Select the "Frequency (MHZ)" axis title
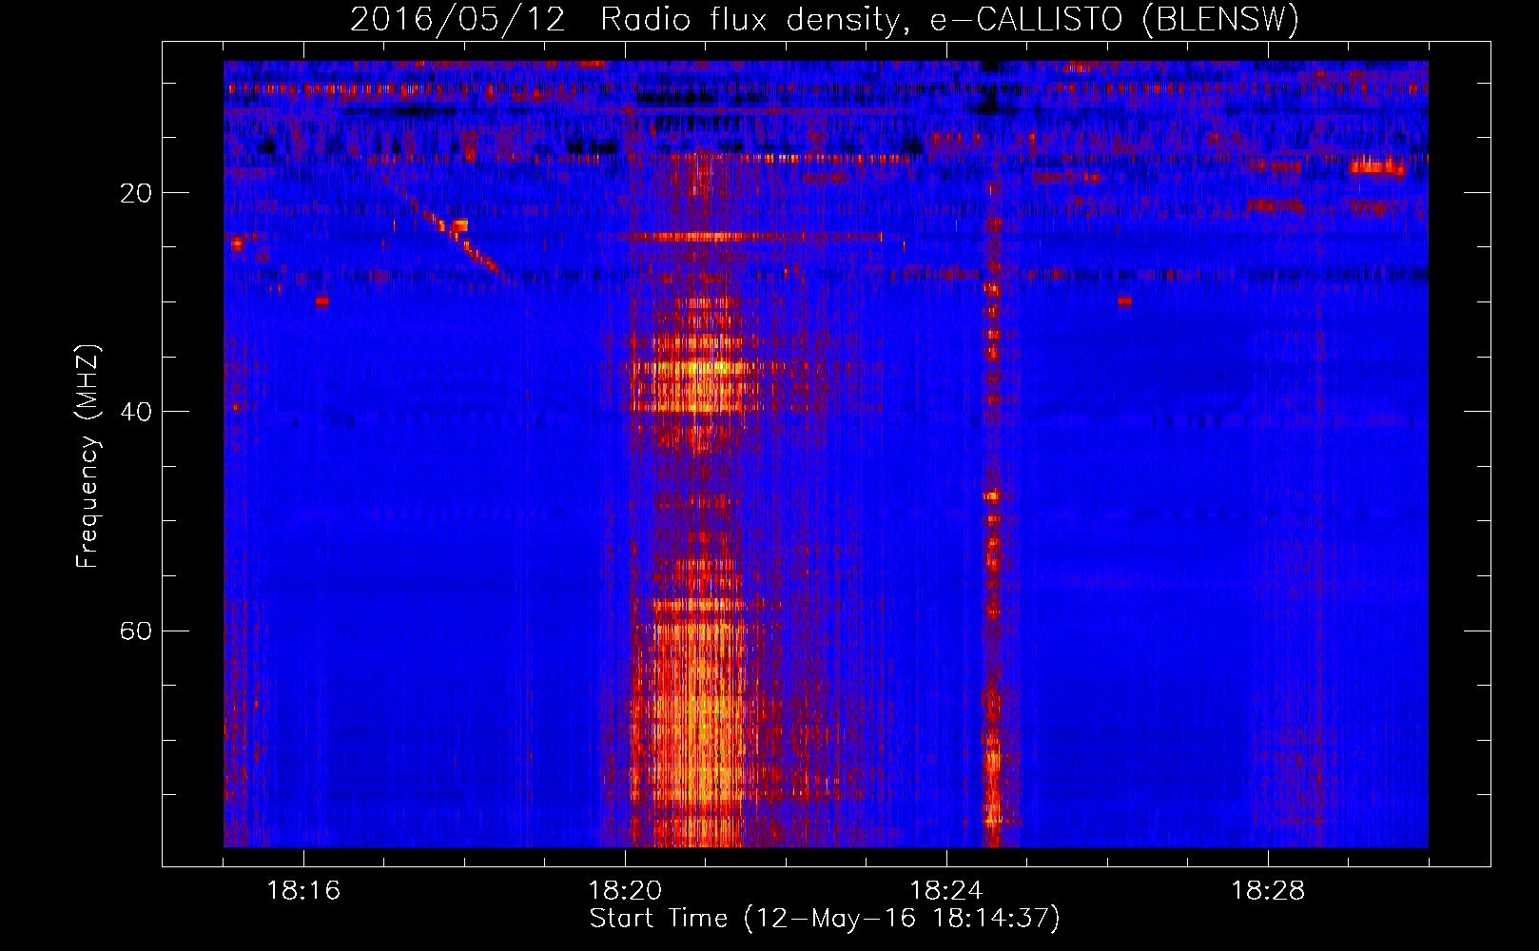The width and height of the screenshot is (1539, 951). tap(88, 456)
